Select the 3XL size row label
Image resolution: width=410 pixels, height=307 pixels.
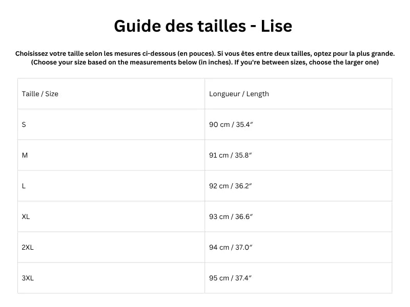tap(28, 278)
